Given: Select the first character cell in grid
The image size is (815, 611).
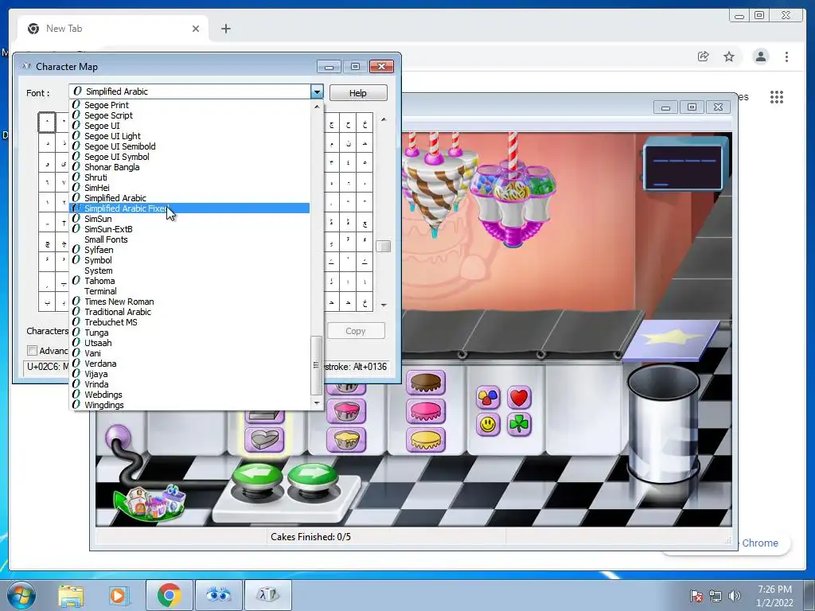Looking at the screenshot, I should [x=47, y=123].
